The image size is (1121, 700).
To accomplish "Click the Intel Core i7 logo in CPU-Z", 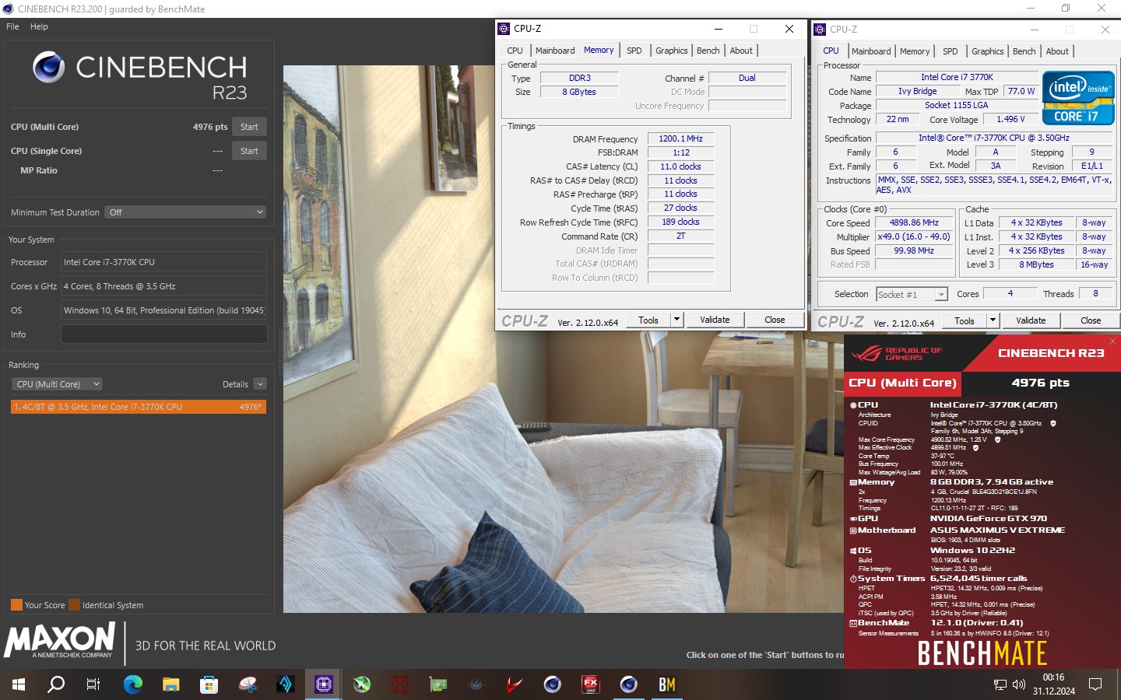I will pyautogui.click(x=1078, y=98).
